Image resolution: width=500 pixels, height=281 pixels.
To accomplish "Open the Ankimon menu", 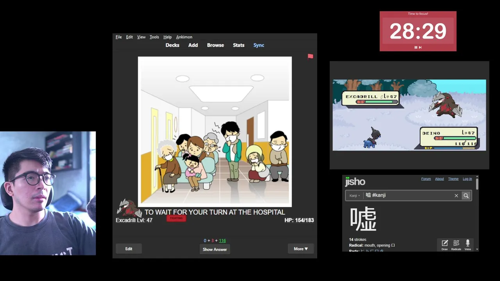I will (184, 37).
